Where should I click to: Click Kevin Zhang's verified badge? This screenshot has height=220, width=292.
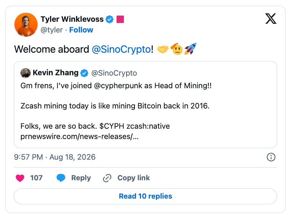84,73
